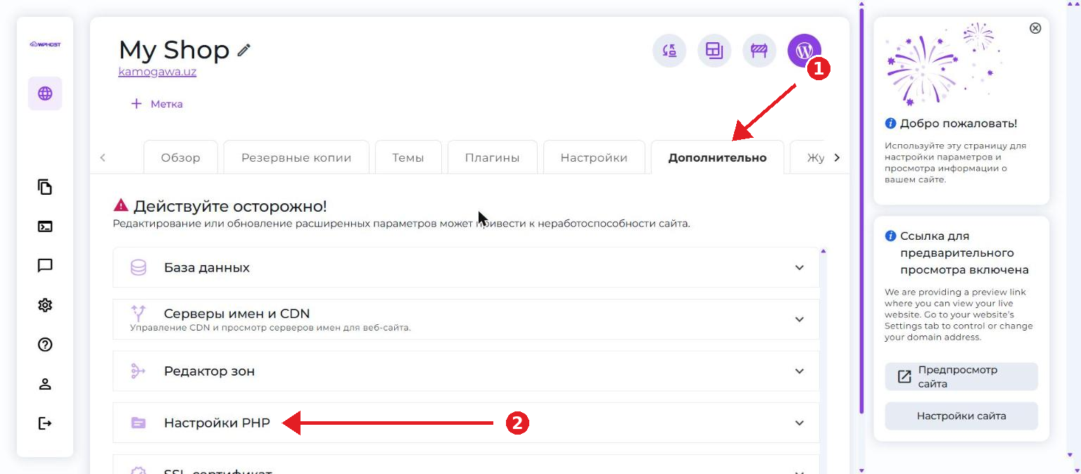Image resolution: width=1081 pixels, height=474 pixels.
Task: Click the sidebar settings gear icon
Action: 45,305
